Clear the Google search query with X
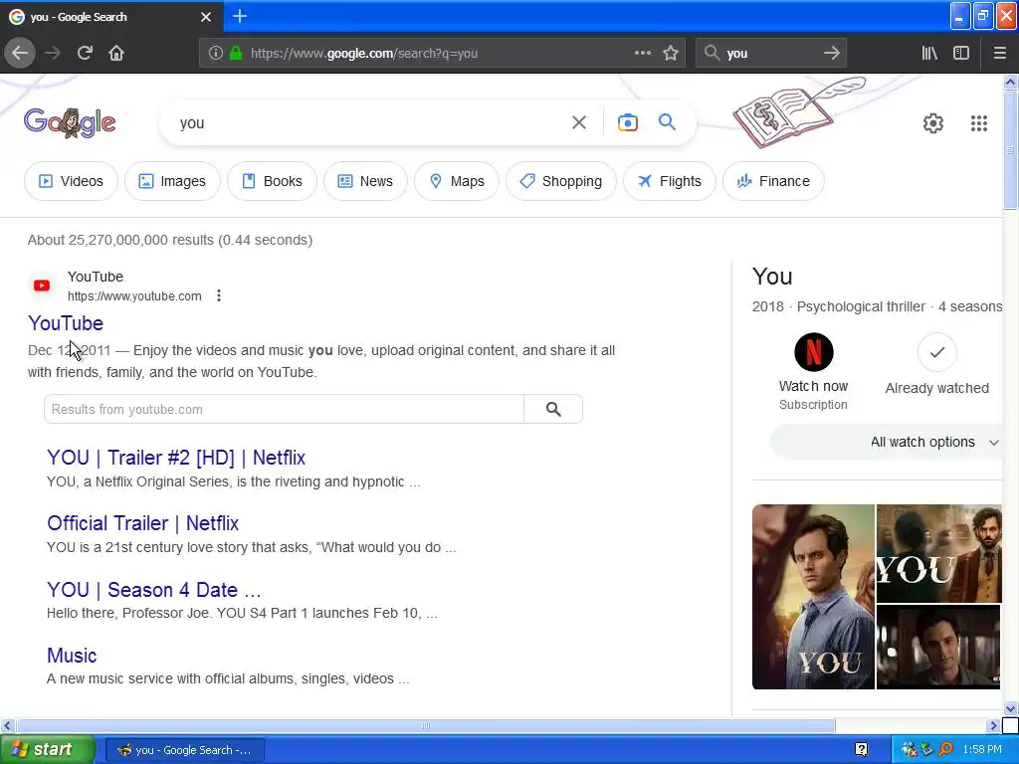This screenshot has height=764, width=1019. 578,122
